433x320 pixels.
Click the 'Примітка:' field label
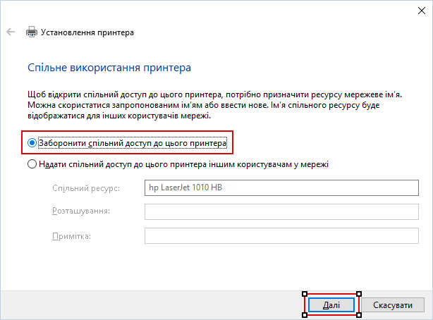click(x=71, y=235)
